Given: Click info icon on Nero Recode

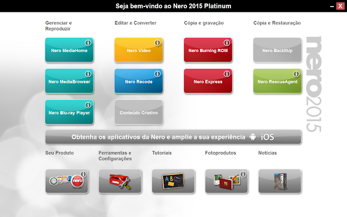Looking at the screenshot, I should pyautogui.click(x=157, y=74).
